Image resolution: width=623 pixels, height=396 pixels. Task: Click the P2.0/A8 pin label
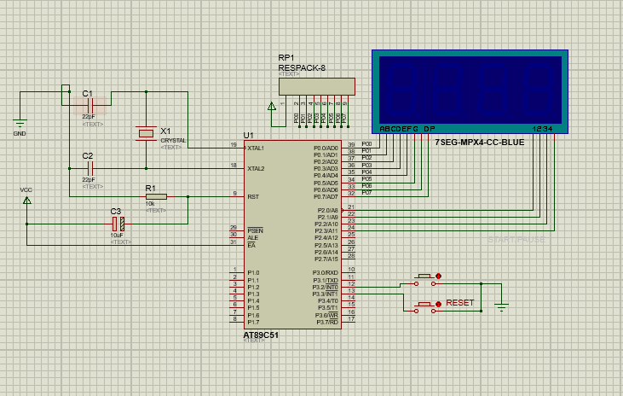pos(328,211)
